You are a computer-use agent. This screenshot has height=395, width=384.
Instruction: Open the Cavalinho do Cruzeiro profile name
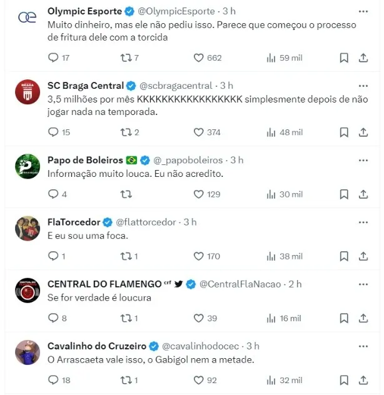click(97, 346)
